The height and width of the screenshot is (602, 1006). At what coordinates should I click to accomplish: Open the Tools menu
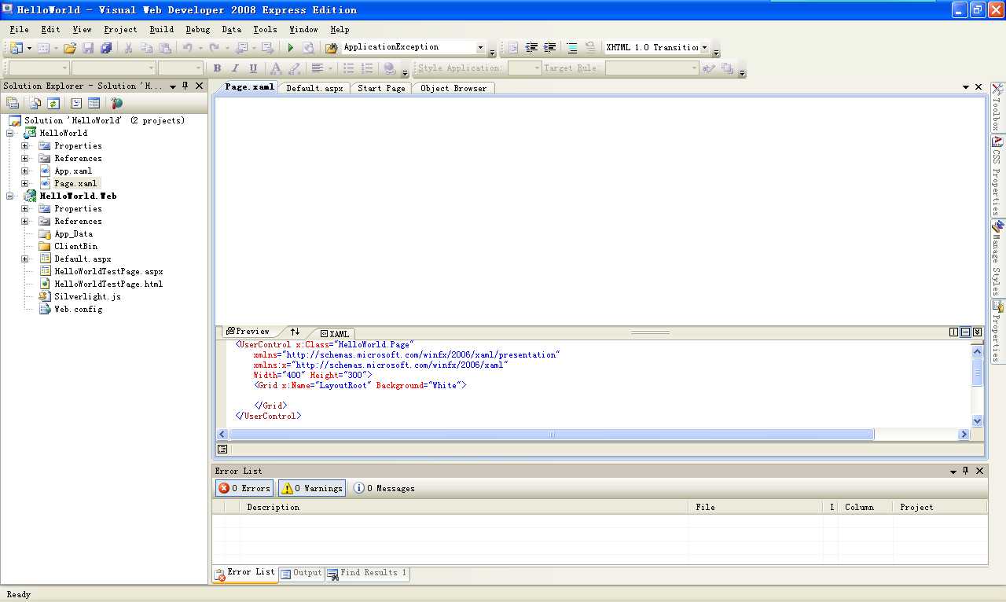click(265, 29)
